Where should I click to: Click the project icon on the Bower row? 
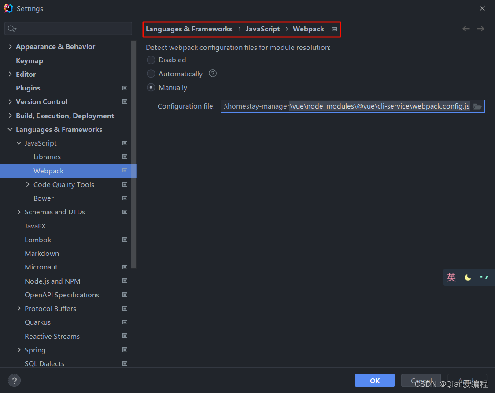125,198
